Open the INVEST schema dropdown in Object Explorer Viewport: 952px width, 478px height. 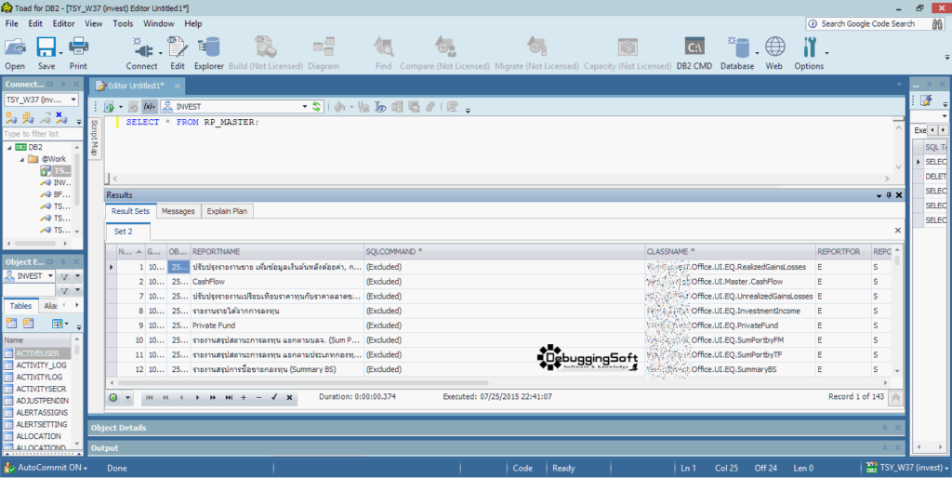(50, 276)
